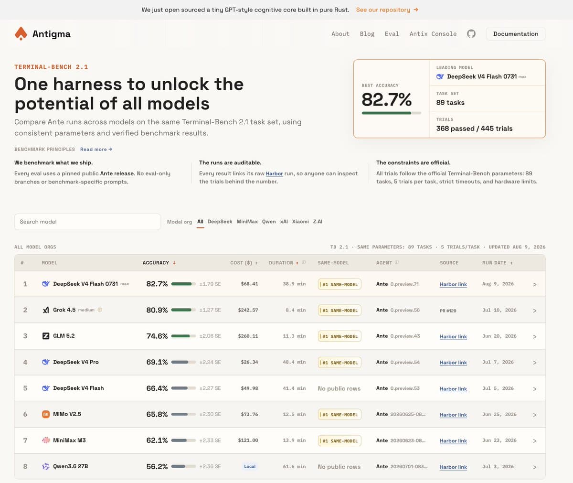Image resolution: width=573 pixels, height=483 pixels.
Task: Filter by Qwen model org
Action: pos(269,222)
